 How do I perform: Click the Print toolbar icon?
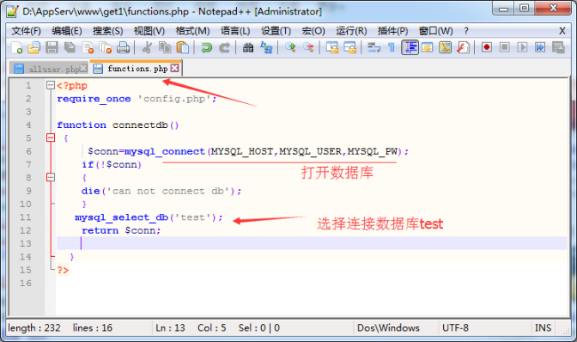coord(124,47)
